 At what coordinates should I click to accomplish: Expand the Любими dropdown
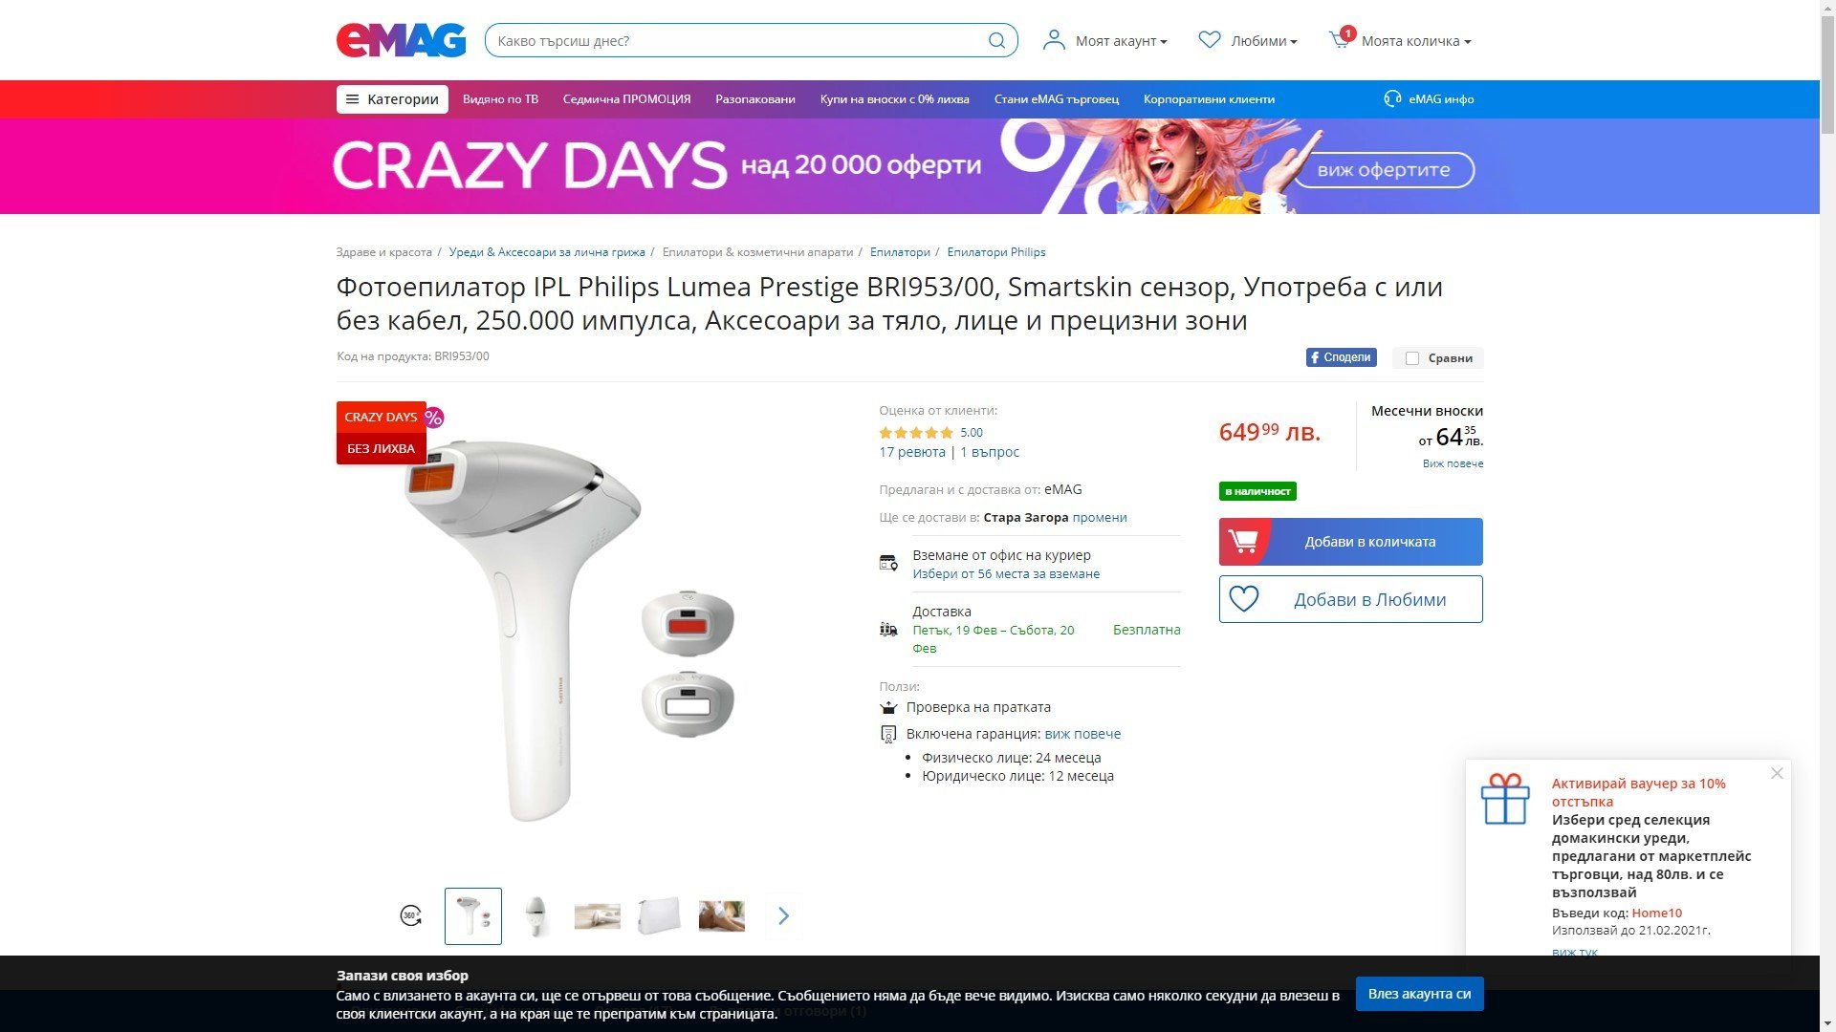point(1248,40)
